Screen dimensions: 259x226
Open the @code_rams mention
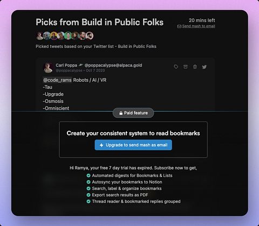(57, 80)
